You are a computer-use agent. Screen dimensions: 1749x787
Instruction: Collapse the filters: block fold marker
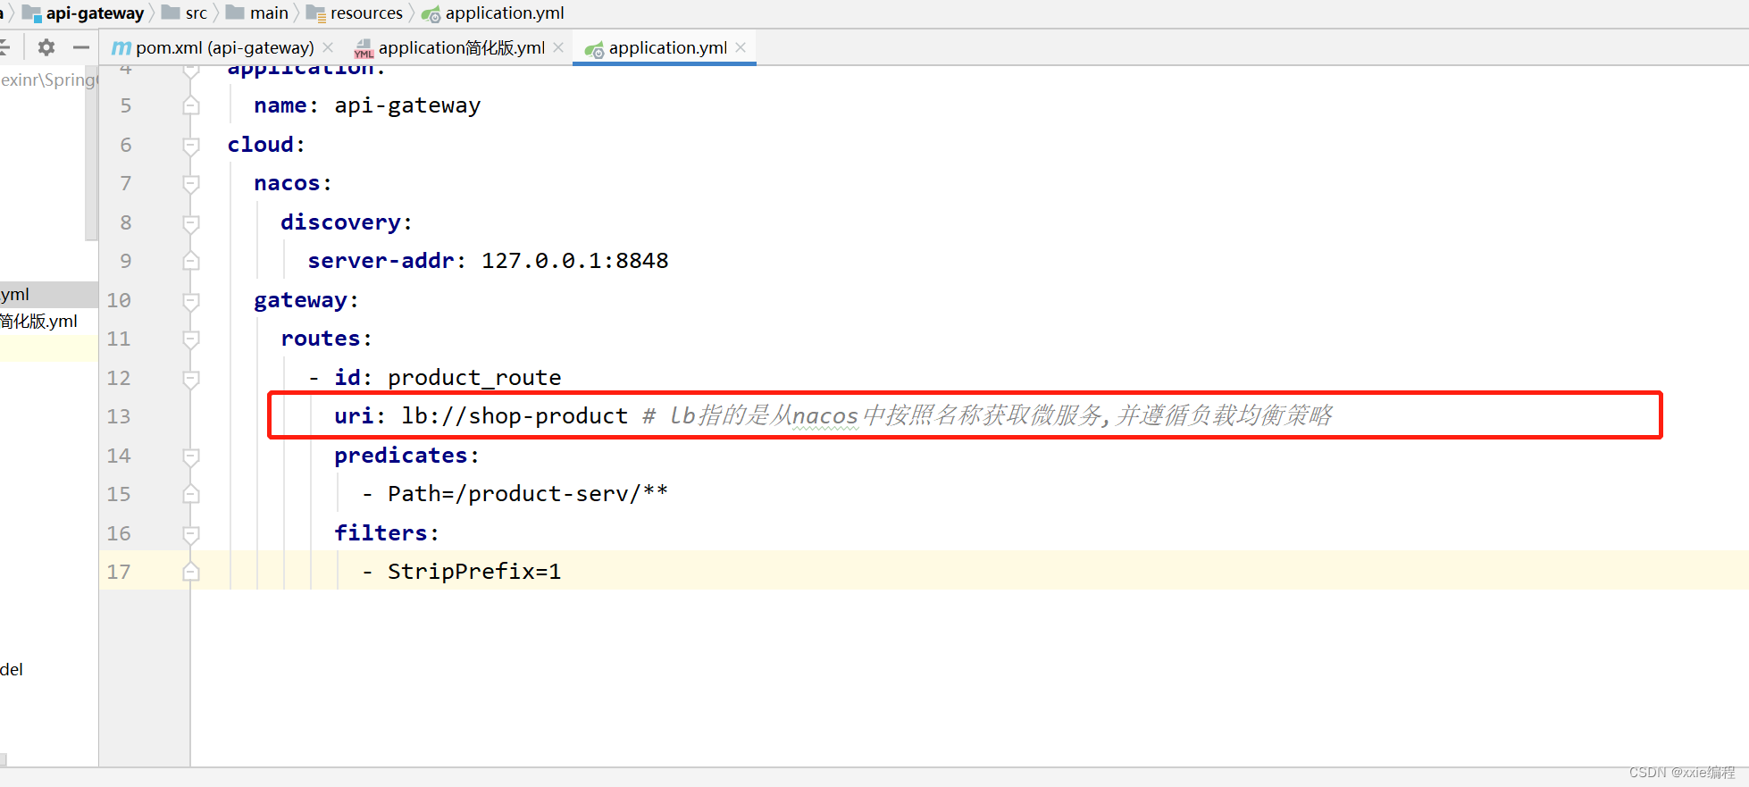pyautogui.click(x=191, y=533)
